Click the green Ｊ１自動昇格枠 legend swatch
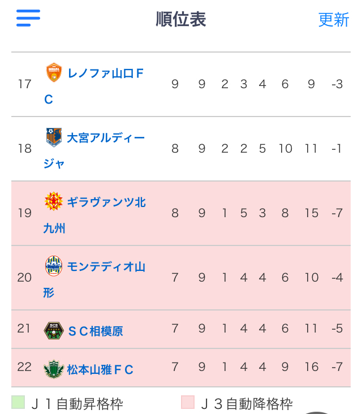Screen dimensions: 362x414 click(x=18, y=402)
